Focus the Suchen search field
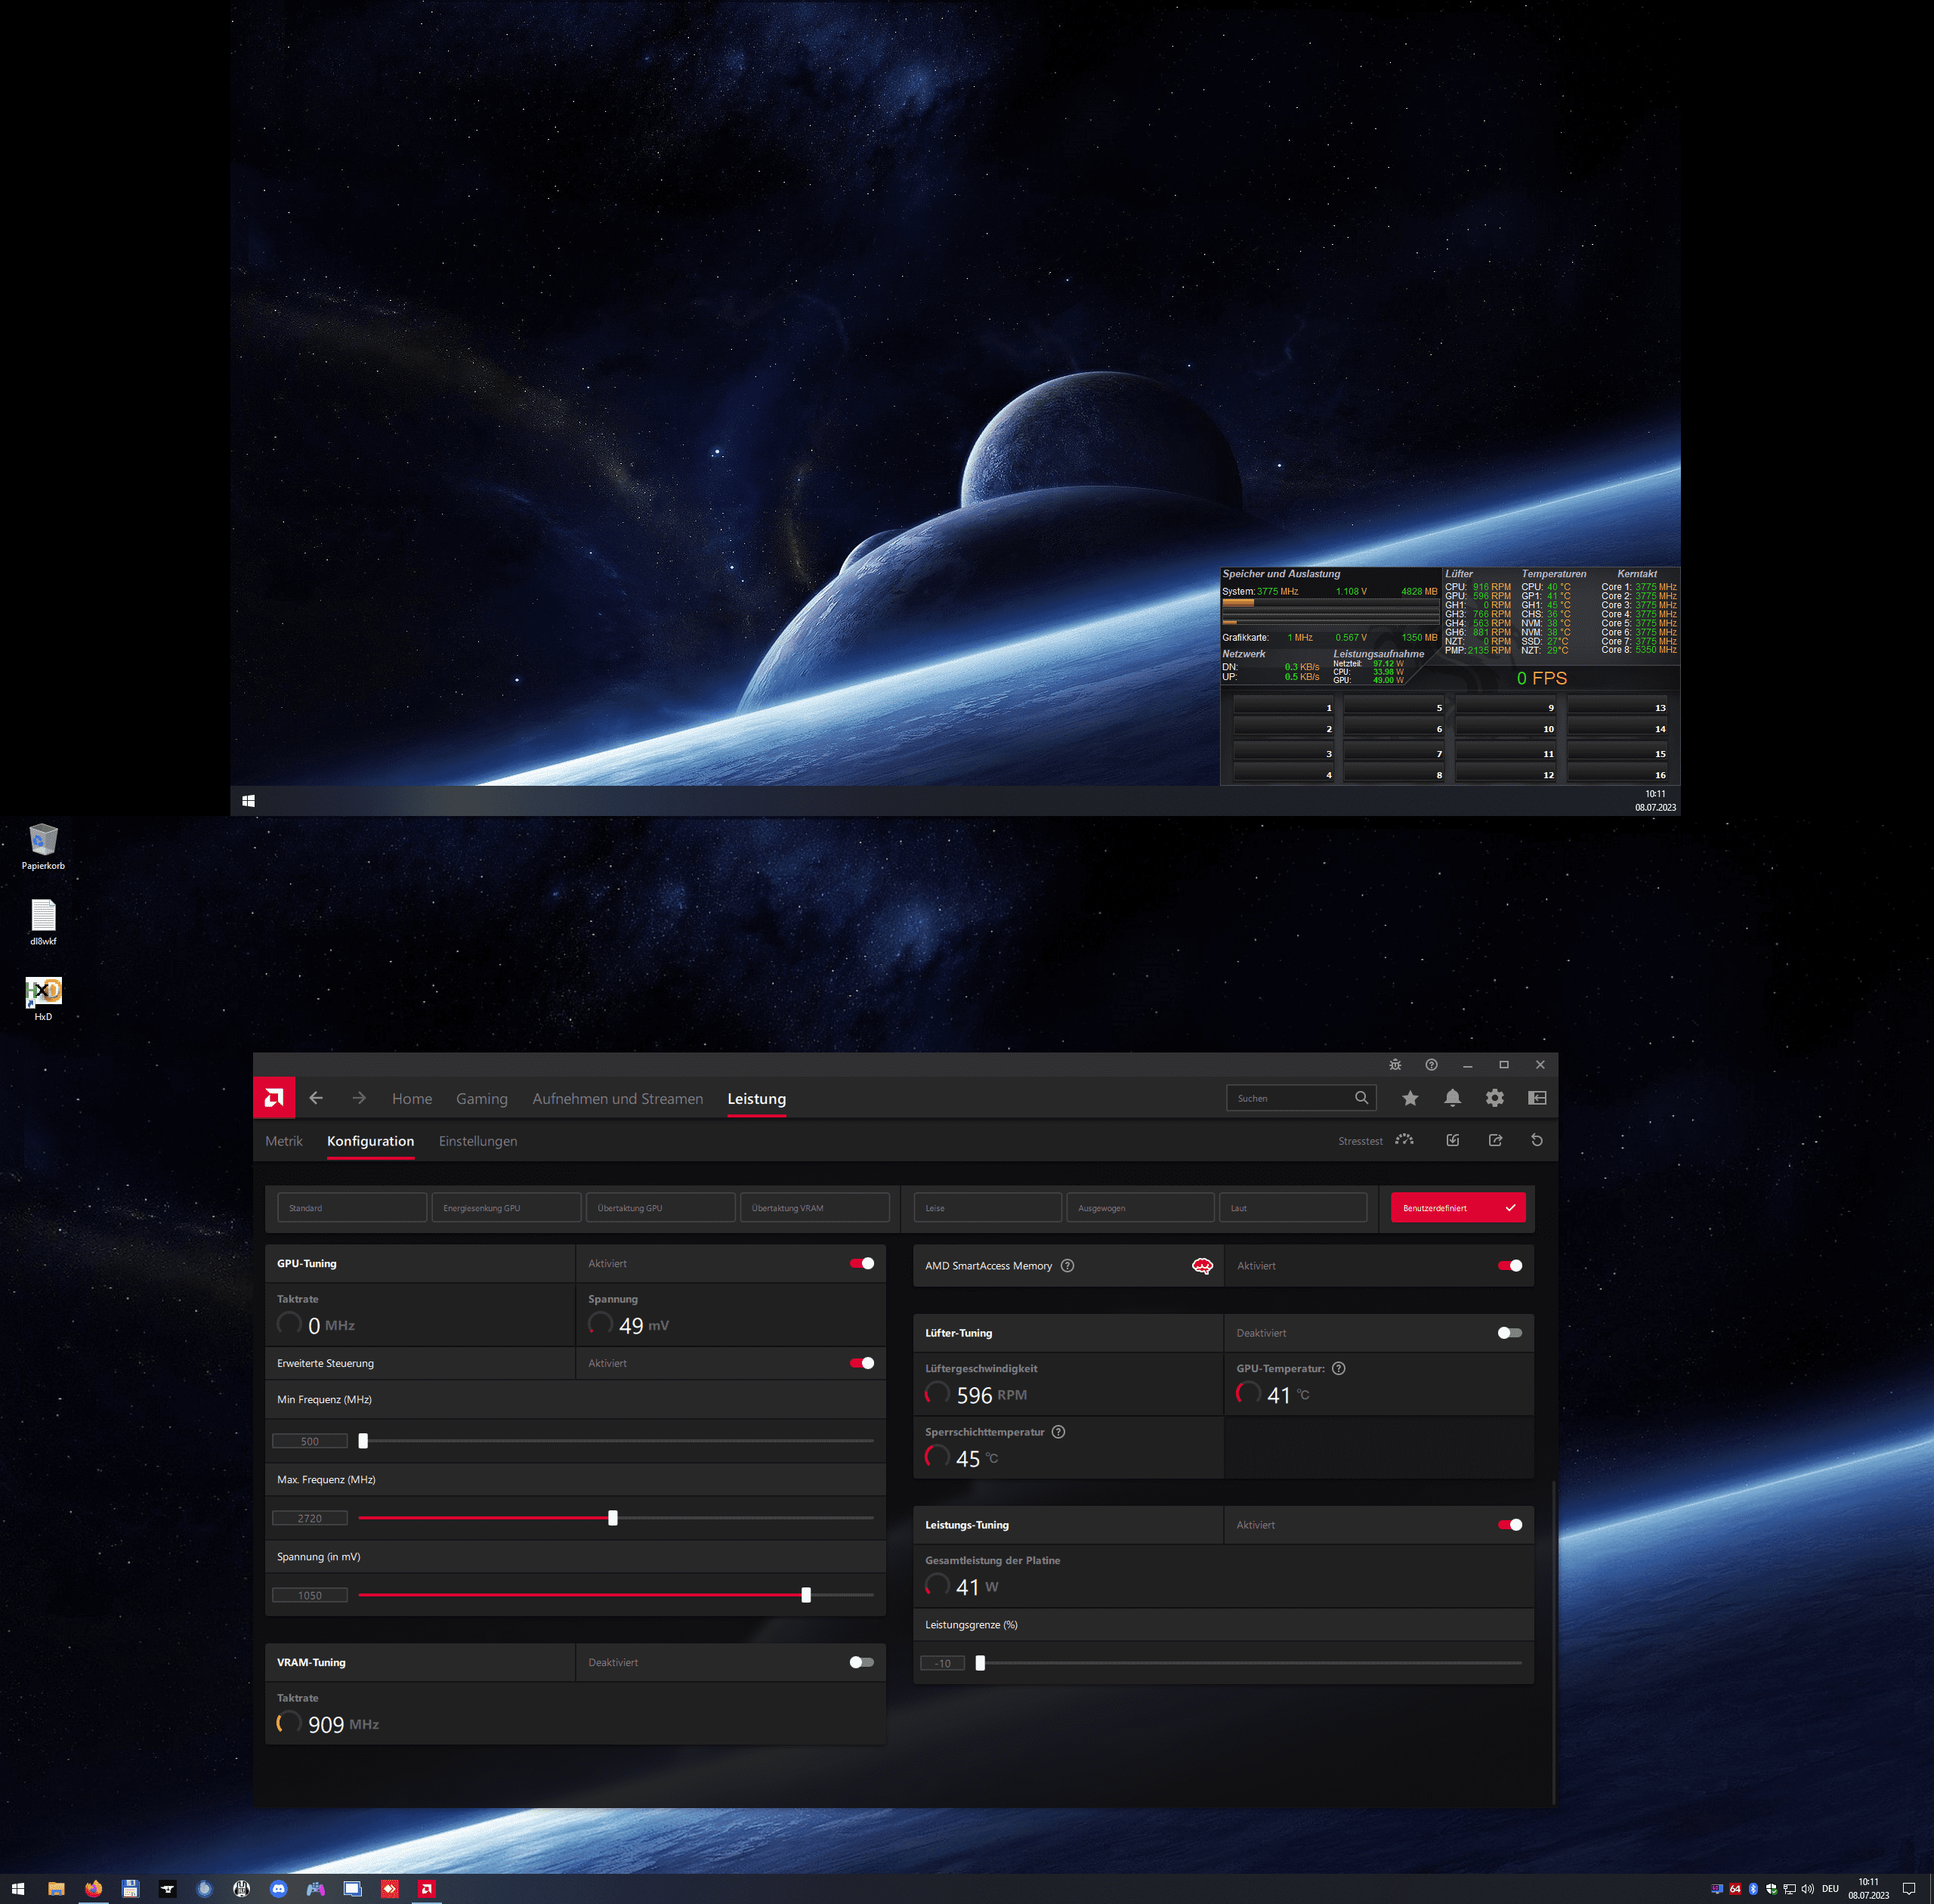Viewport: 1934px width, 1904px height. [1301, 1098]
